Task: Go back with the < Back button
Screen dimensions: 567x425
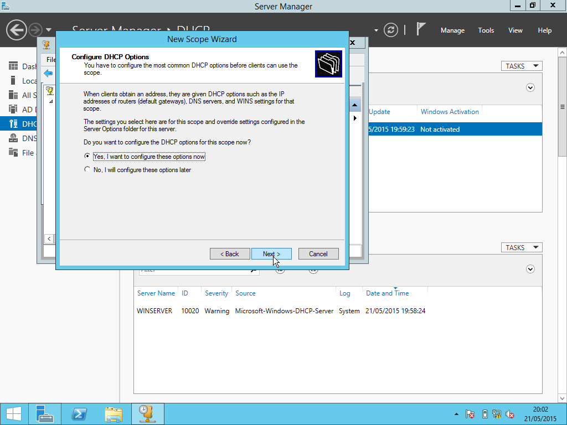Action: [x=230, y=253]
